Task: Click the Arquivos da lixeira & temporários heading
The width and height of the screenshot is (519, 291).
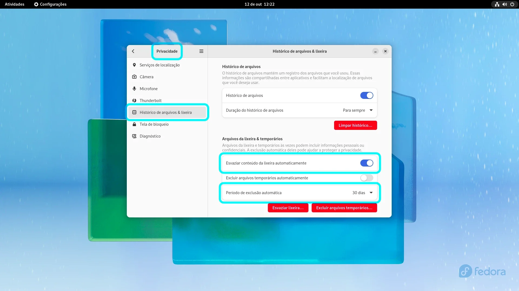Action: 252,139
